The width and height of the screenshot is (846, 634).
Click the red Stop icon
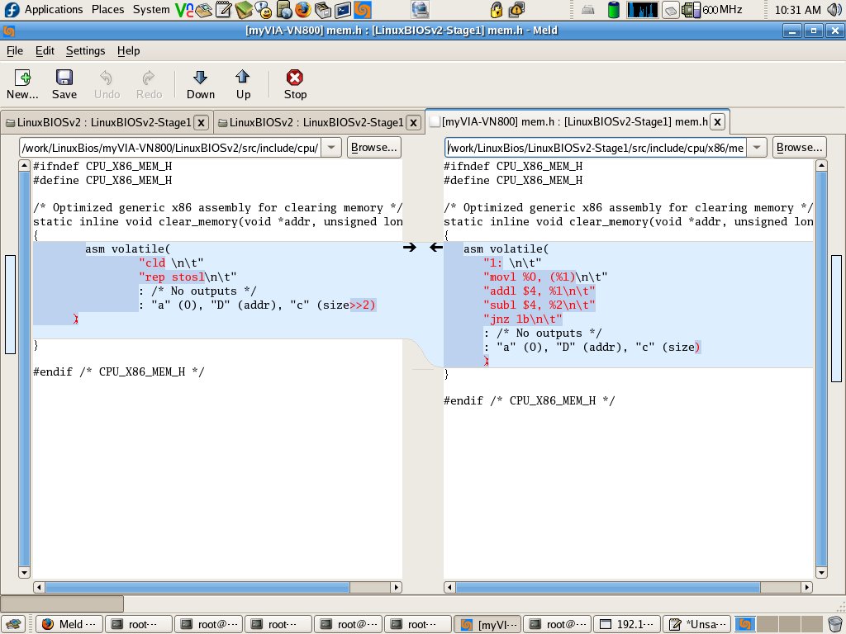(295, 84)
